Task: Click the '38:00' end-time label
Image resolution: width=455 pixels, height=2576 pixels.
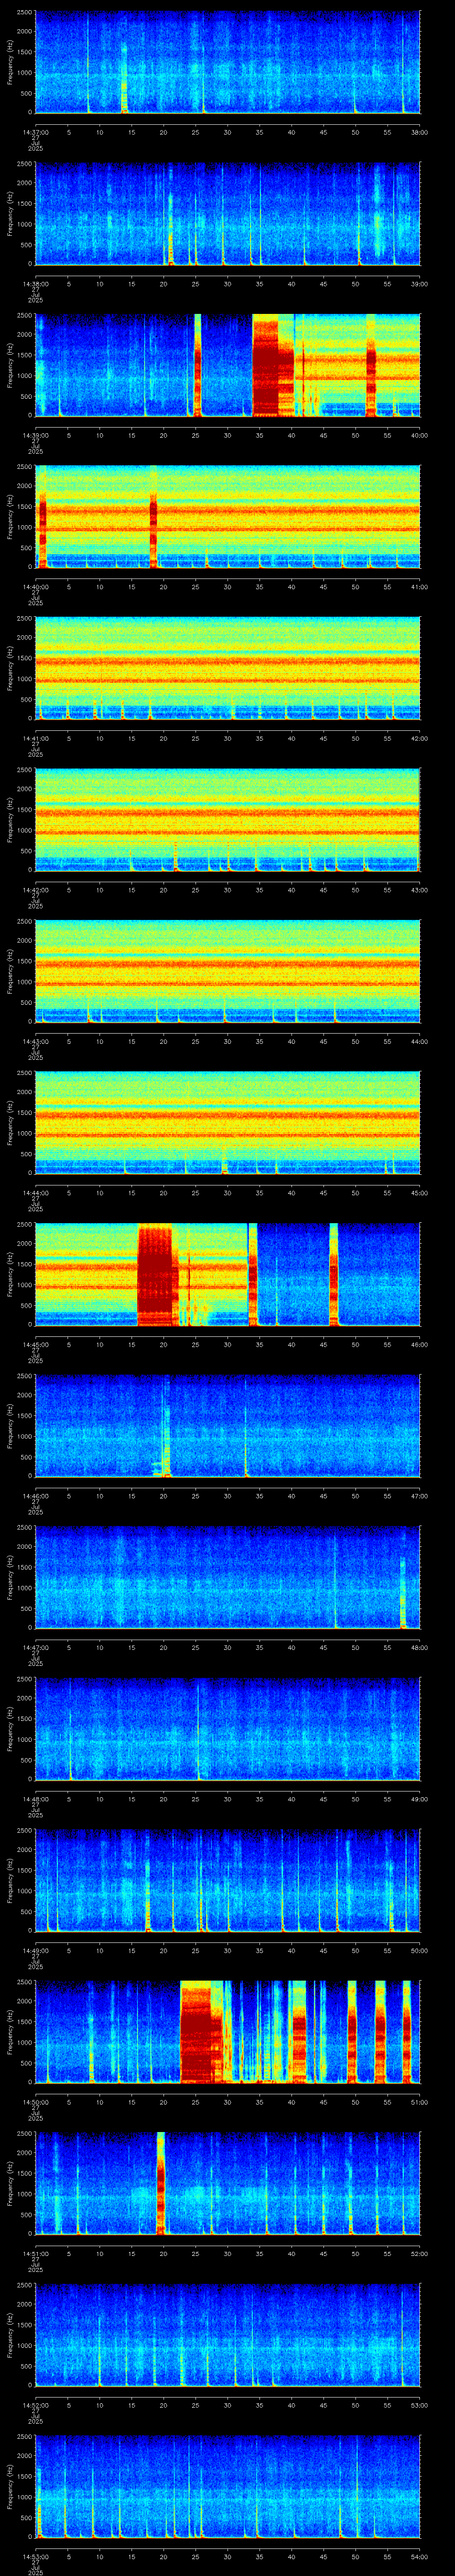Action: point(419,132)
